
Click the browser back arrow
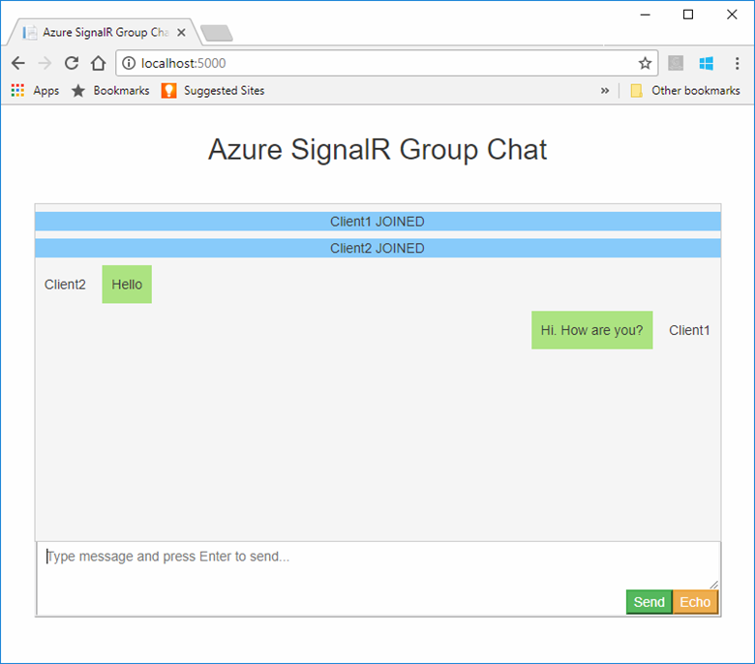click(x=17, y=63)
